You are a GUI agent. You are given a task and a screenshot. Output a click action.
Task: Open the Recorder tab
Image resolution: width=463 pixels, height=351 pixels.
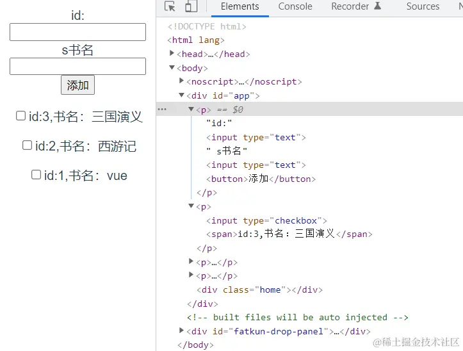tap(350, 6)
